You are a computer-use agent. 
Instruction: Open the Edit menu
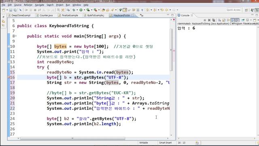pyautogui.click(x=10, y=5)
